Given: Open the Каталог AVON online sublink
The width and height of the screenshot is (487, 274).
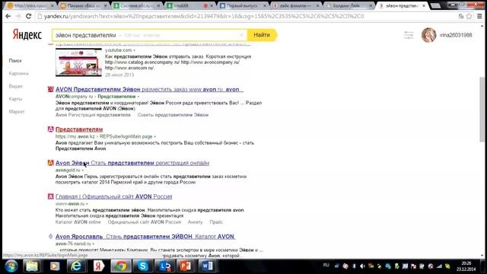Looking at the screenshot, I should [x=78, y=222].
